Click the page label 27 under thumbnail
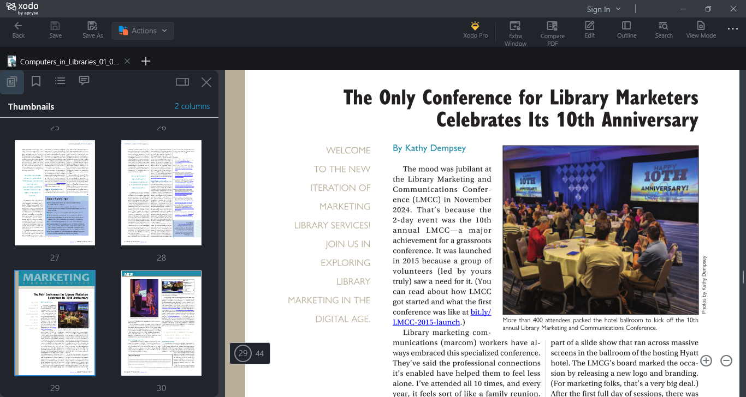This screenshot has height=397, width=746. [x=55, y=258]
